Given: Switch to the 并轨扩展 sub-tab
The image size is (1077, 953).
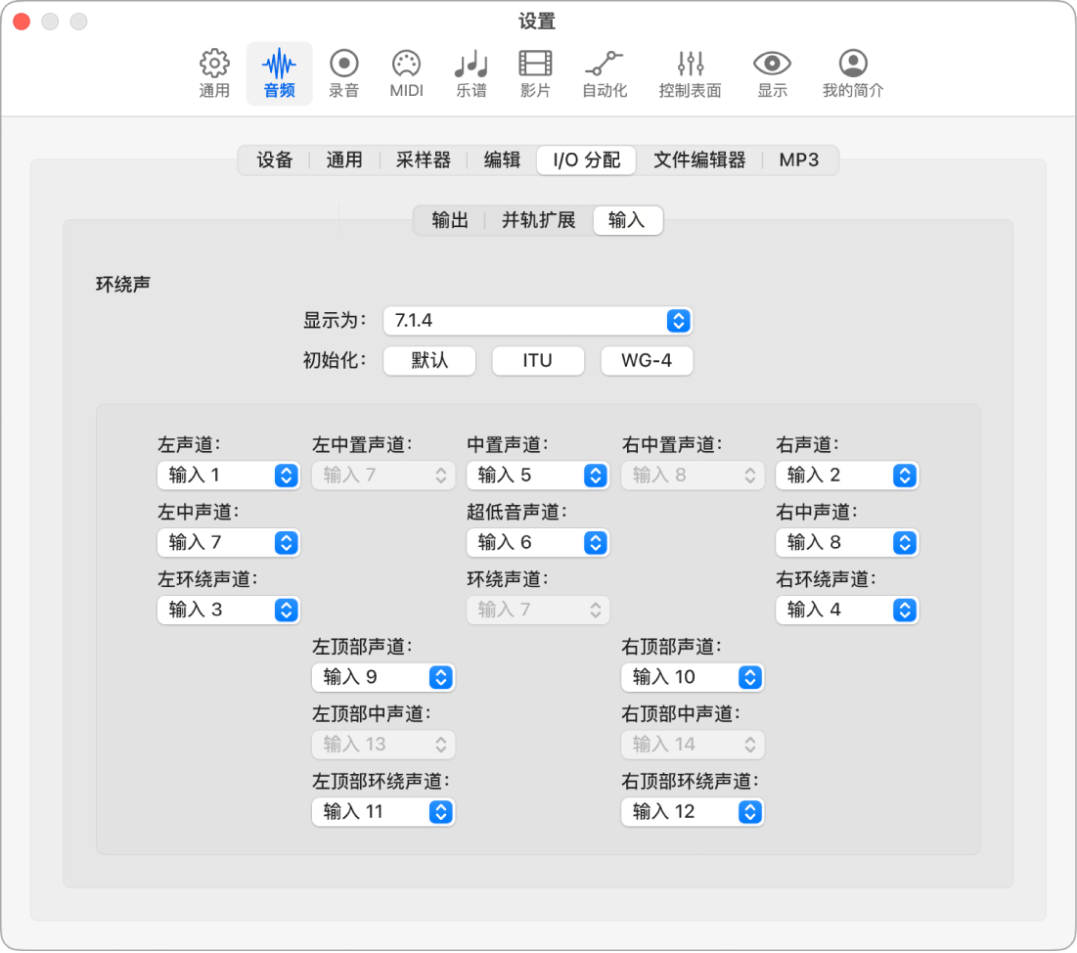Looking at the screenshot, I should tap(538, 220).
